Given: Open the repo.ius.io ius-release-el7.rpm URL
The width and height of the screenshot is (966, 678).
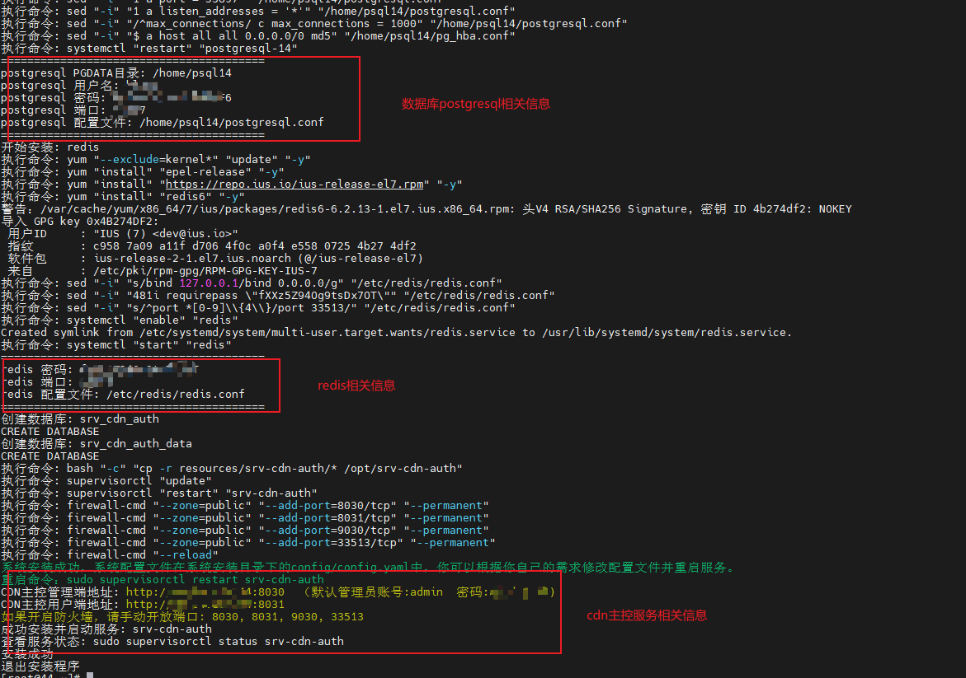Looking at the screenshot, I should pos(295,185).
